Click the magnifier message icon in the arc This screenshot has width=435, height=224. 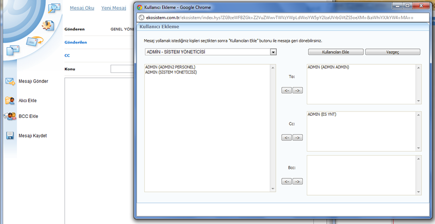click(54, 8)
